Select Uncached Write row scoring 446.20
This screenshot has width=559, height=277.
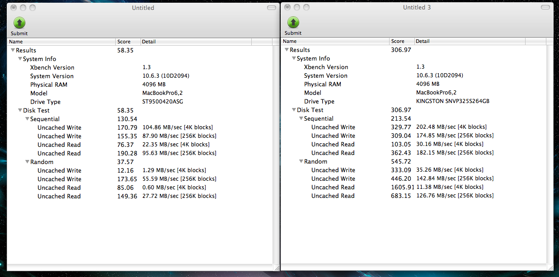(x=414, y=179)
